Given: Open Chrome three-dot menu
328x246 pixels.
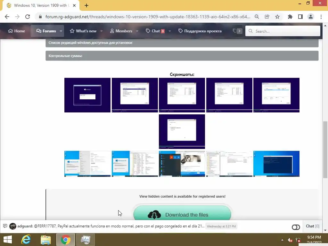Looking at the screenshot, I should (321, 17).
